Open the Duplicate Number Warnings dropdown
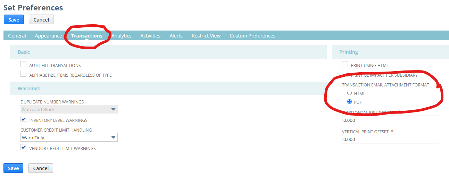This screenshot has width=449, height=192. click(69, 109)
